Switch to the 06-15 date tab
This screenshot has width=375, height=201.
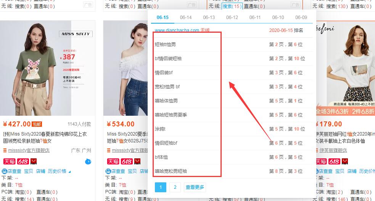point(163,18)
